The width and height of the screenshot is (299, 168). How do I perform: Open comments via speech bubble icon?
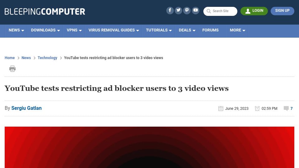tap(286, 108)
